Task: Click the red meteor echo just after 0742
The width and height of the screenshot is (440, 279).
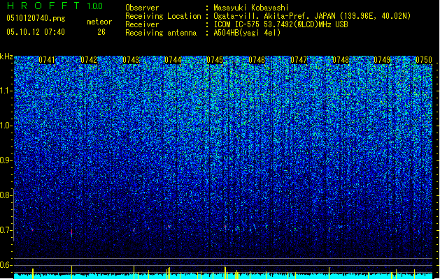Action: tap(71, 232)
